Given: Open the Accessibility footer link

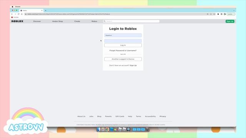Looking at the screenshot, I should pyautogui.click(x=150, y=117).
